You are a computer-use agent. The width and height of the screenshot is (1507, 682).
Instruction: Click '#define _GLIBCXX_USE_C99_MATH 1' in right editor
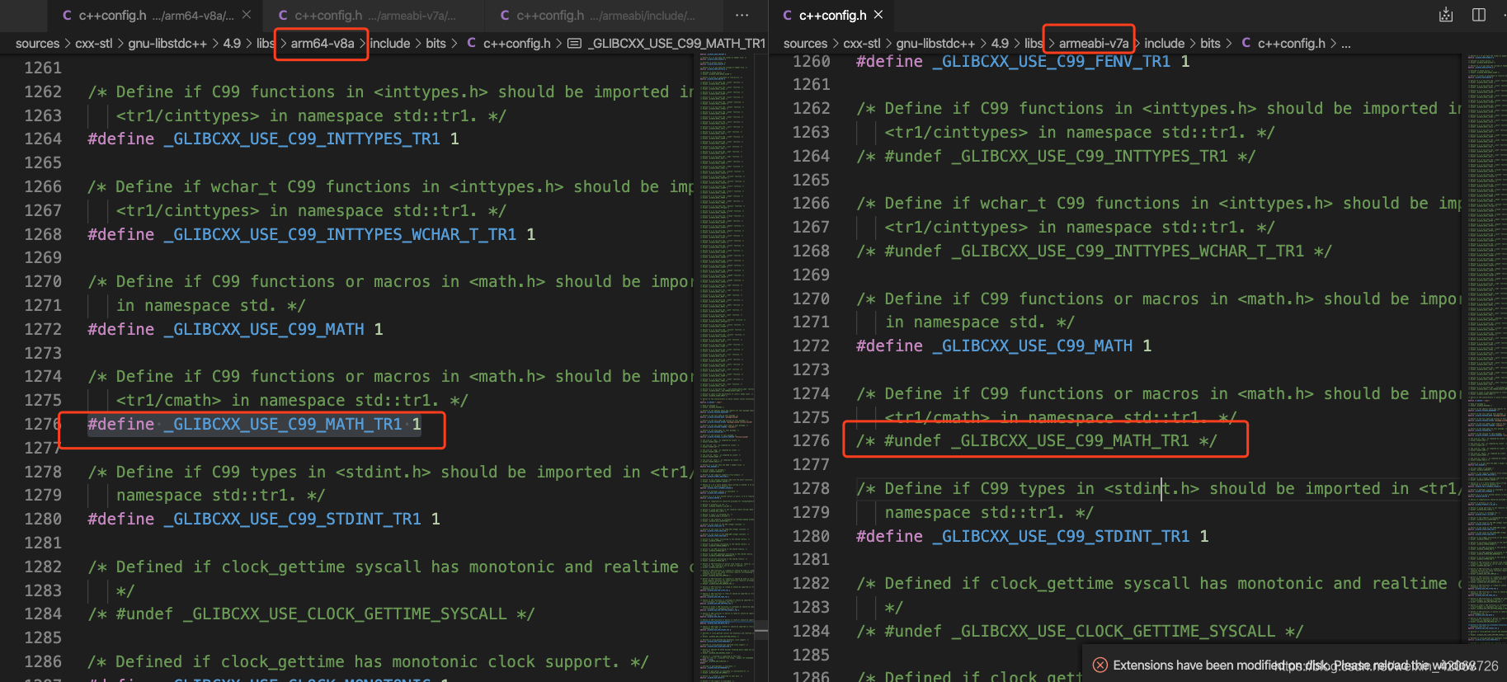1004,346
